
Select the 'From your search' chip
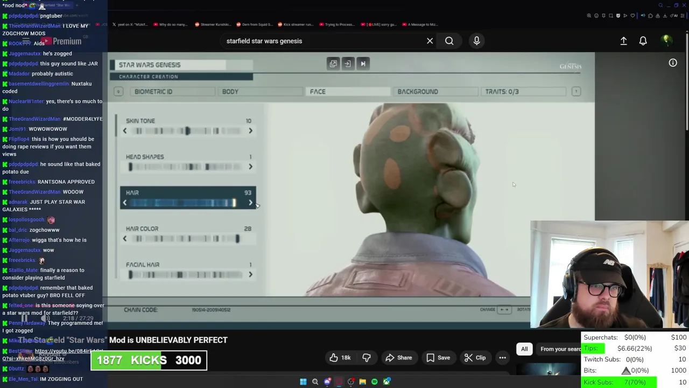[560, 349]
